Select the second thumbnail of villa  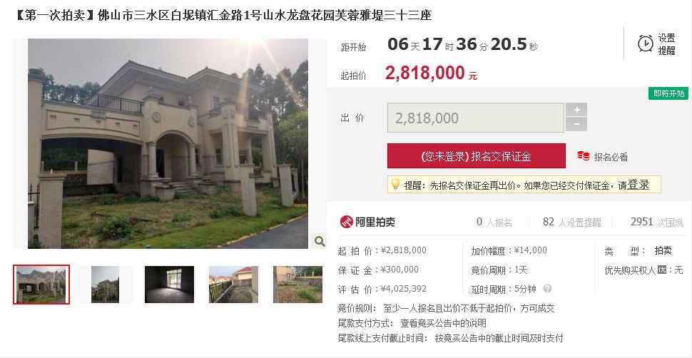105,285
